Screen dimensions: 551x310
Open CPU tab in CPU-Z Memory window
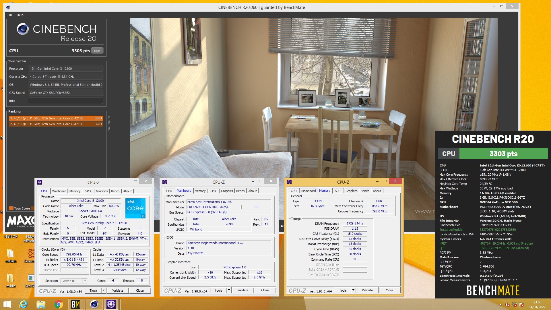pos(294,191)
